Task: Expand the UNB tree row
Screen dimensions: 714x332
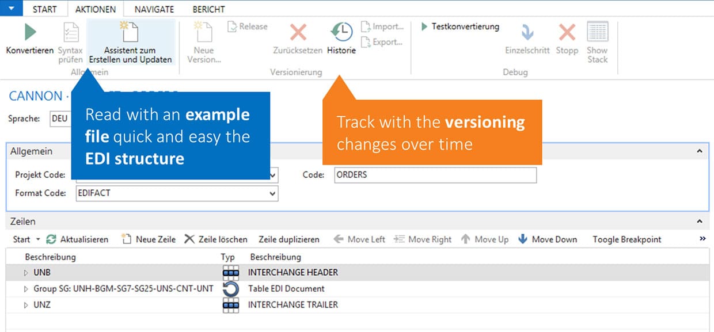Action: [x=26, y=272]
